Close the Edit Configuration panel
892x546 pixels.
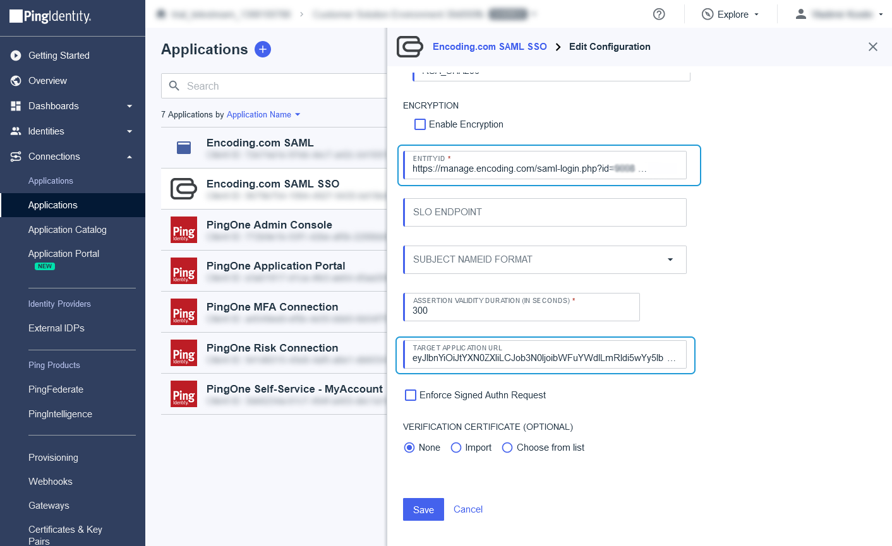click(873, 47)
